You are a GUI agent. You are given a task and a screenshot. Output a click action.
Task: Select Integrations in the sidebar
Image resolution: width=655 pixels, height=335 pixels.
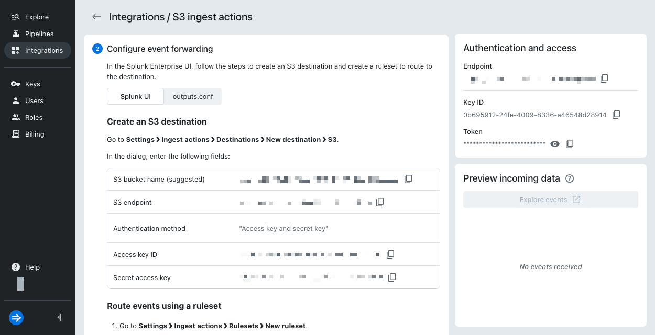point(38,50)
